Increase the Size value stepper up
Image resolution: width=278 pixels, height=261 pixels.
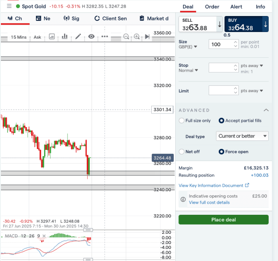235,42
